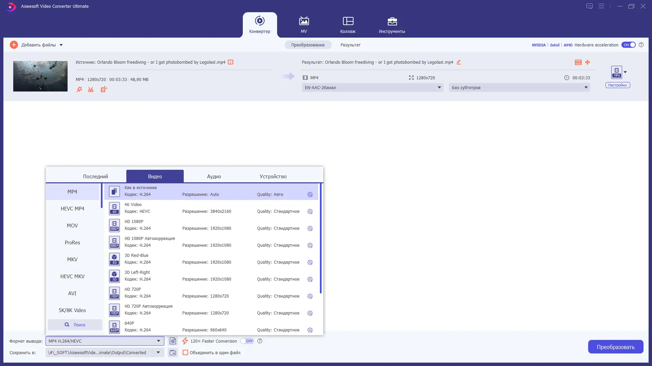The image size is (652, 366).
Task: Toggle Hardware acceleration switch
Action: pos(629,45)
